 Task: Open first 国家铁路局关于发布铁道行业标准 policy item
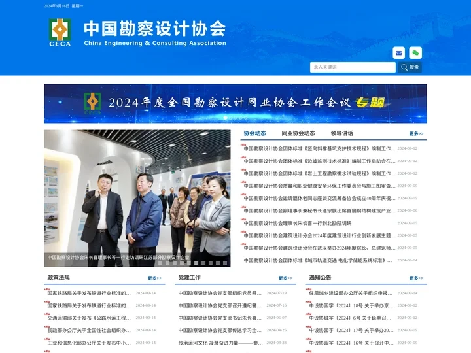(89, 293)
